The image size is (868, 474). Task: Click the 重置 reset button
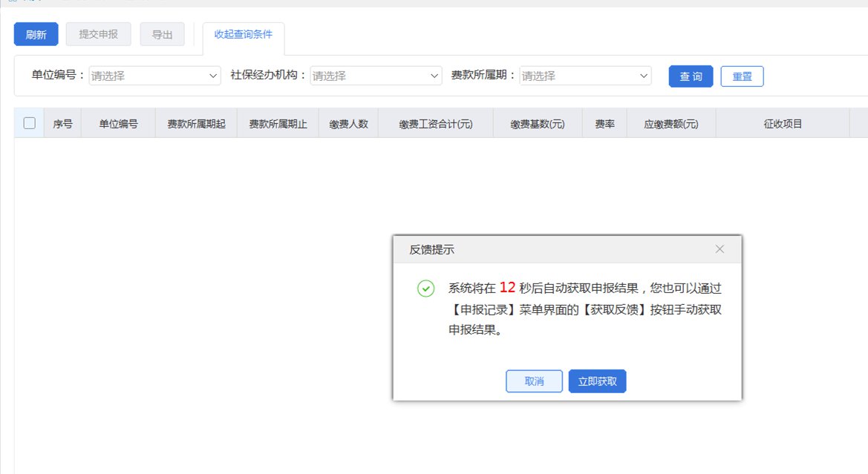tap(742, 76)
